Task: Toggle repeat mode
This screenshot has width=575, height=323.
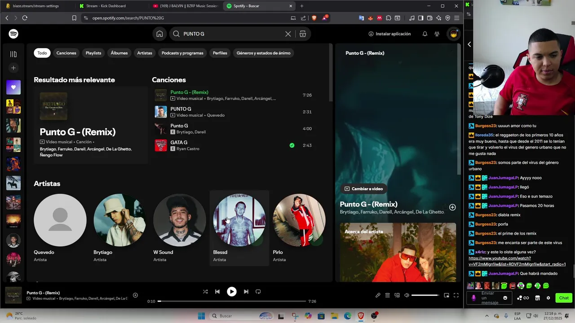Action: pyautogui.click(x=258, y=292)
